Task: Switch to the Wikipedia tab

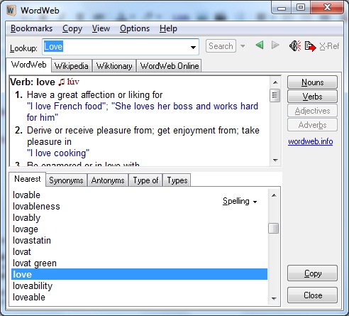Action: pos(71,66)
